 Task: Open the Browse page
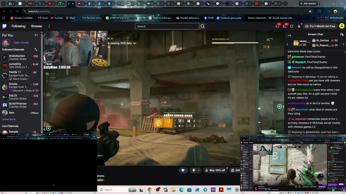[36, 26]
